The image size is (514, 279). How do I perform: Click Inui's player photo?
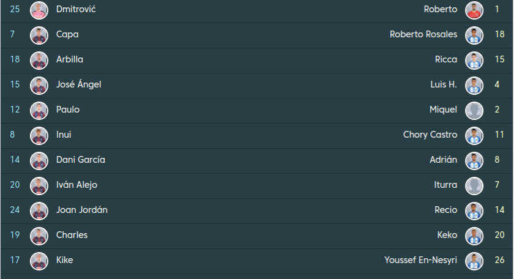click(39, 135)
